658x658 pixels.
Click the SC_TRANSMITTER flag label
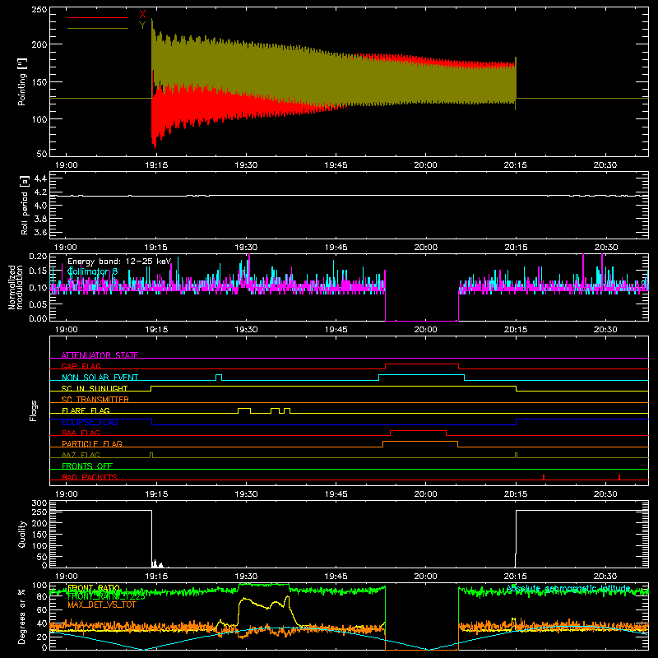pos(95,400)
